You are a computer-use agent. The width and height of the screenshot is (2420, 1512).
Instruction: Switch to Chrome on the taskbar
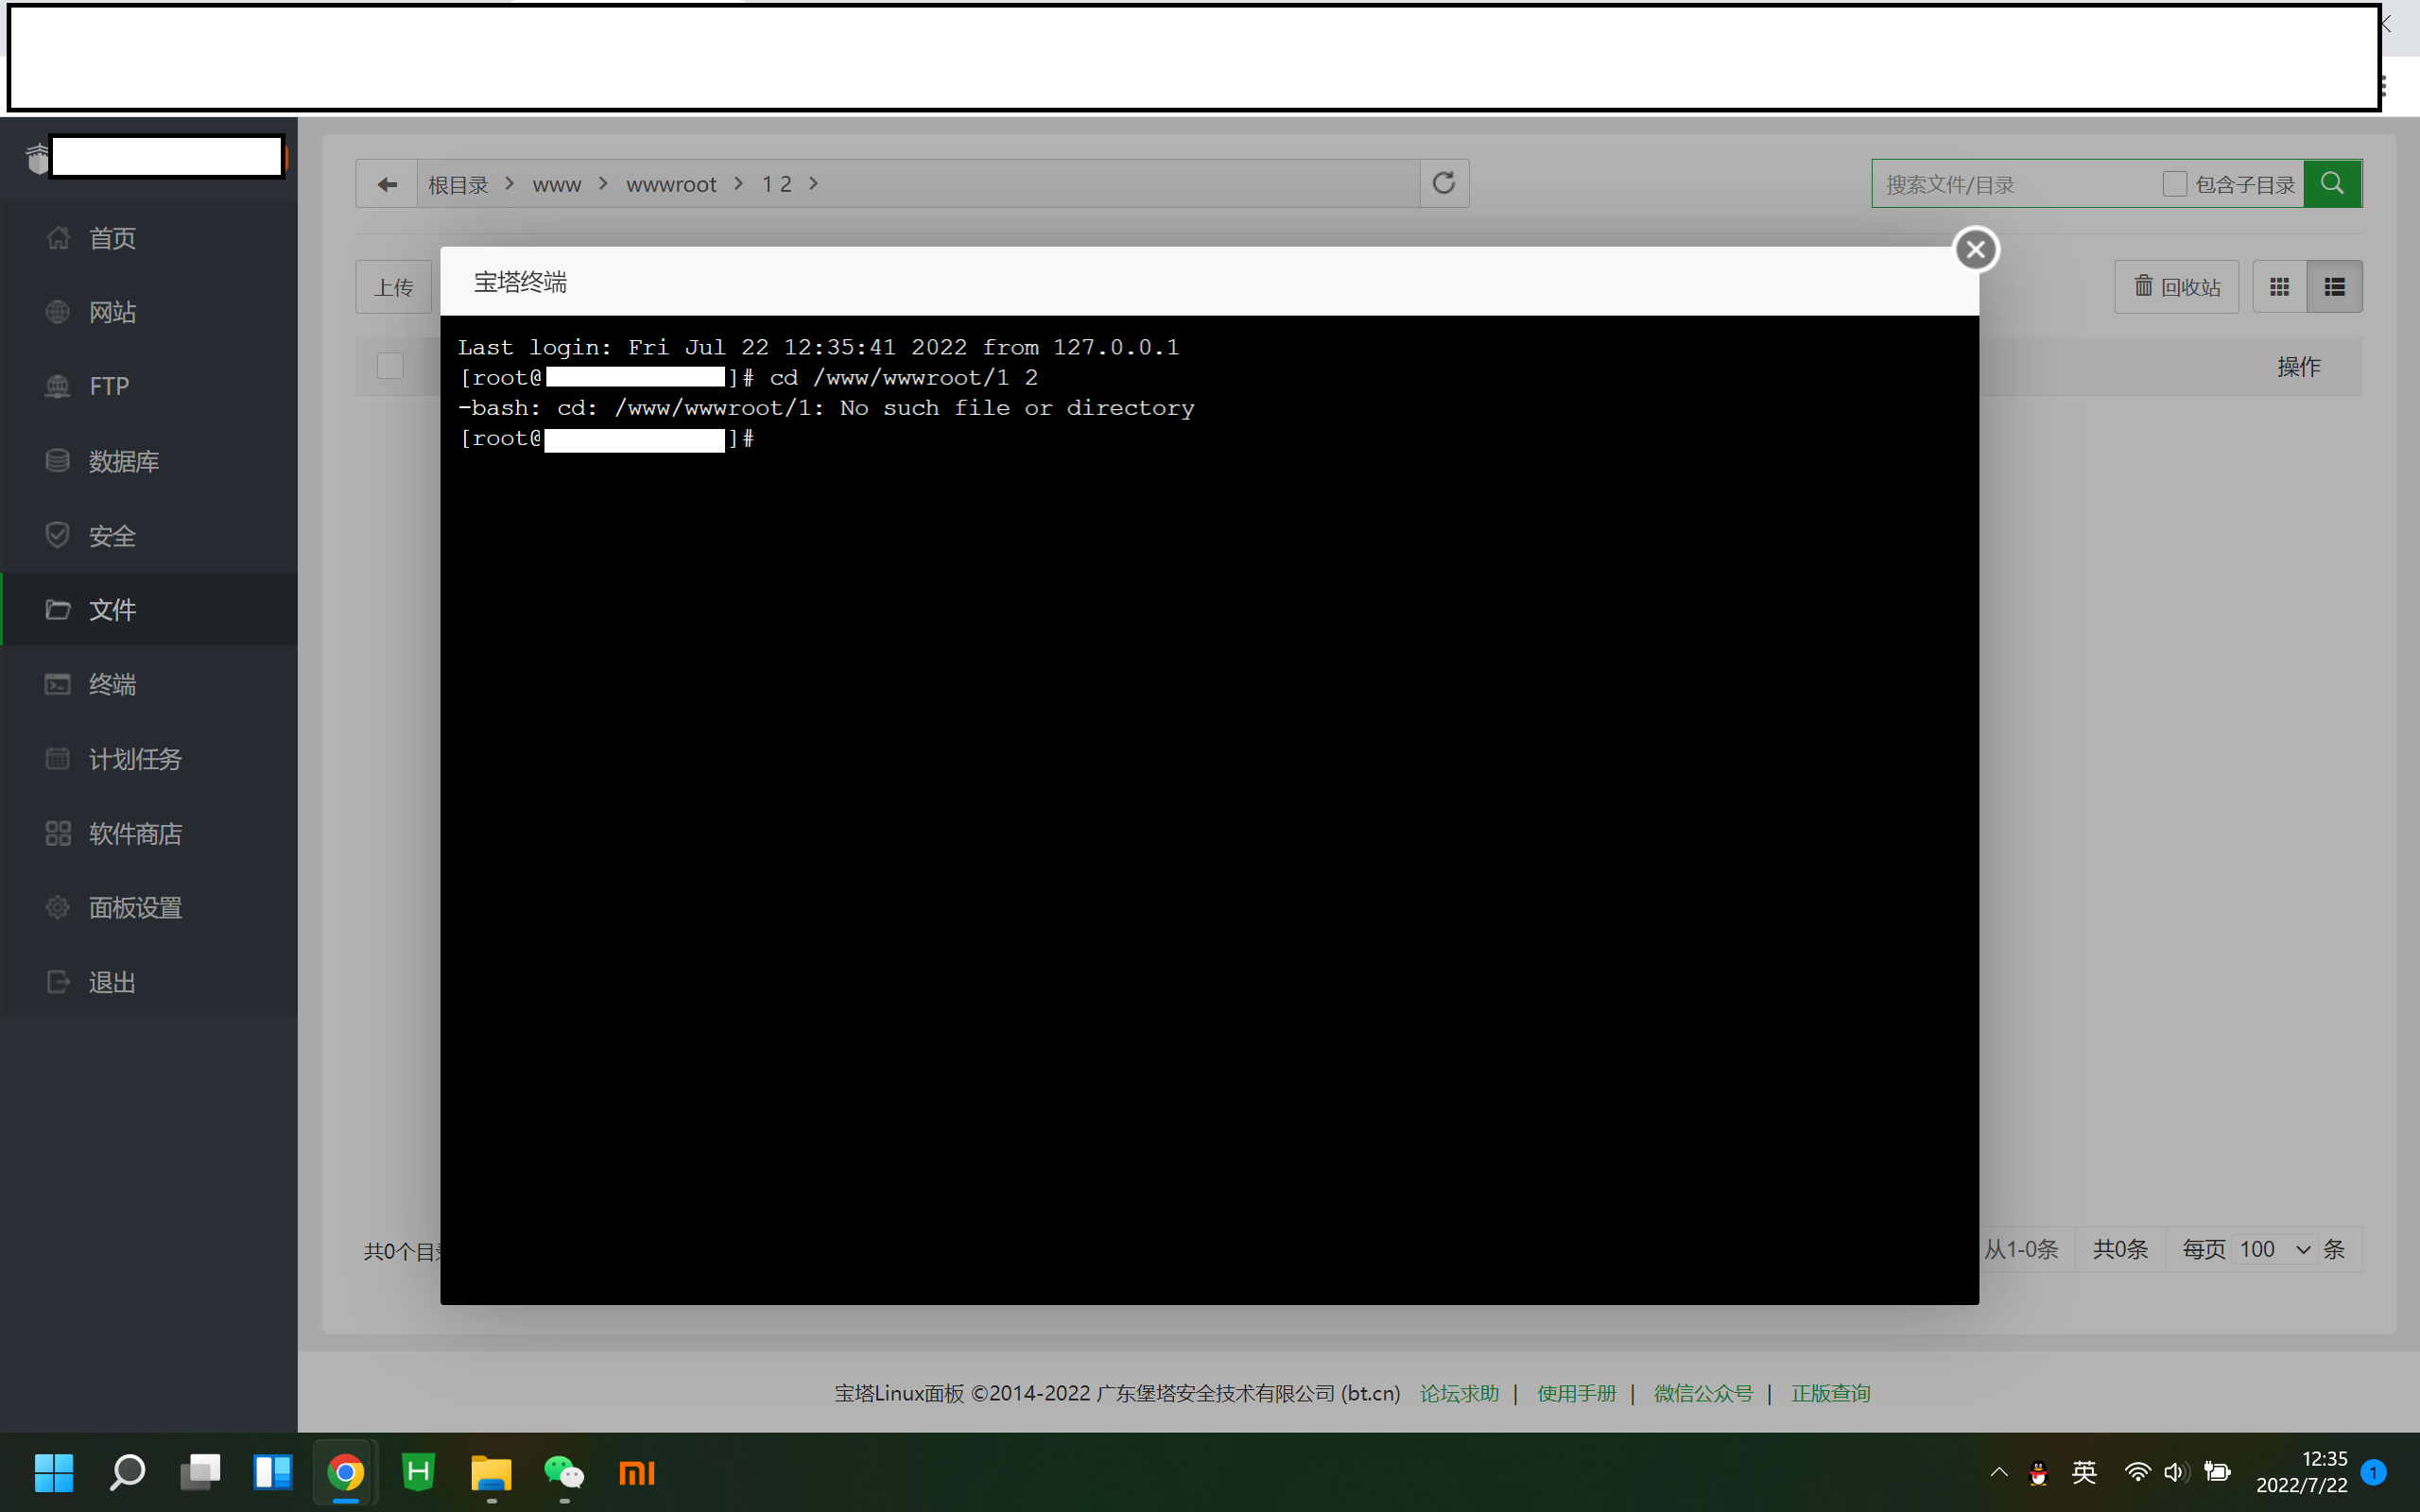[x=346, y=1473]
